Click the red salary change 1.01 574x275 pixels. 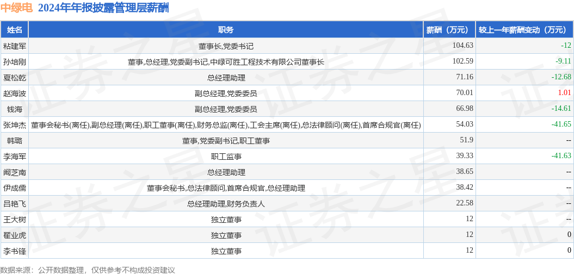pyautogui.click(x=565, y=93)
